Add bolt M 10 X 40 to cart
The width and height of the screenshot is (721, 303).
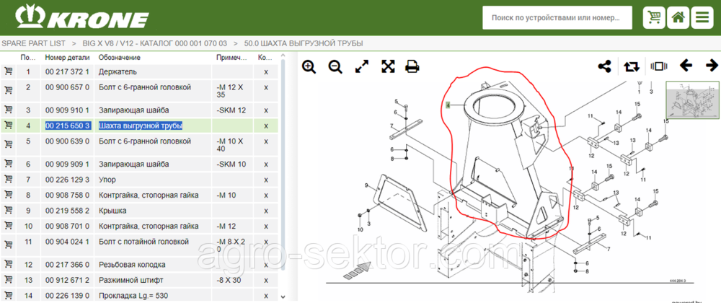[8, 144]
